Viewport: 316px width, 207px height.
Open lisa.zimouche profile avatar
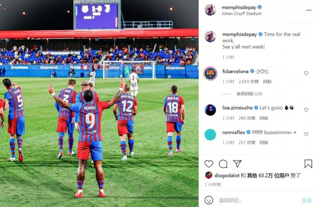210,110
